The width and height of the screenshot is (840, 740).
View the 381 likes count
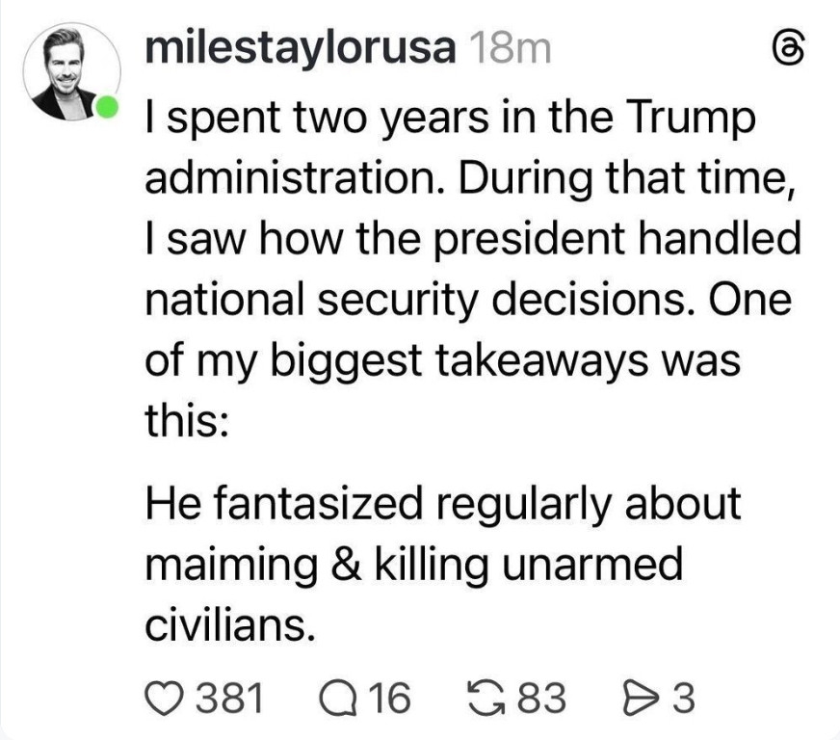[x=231, y=697]
